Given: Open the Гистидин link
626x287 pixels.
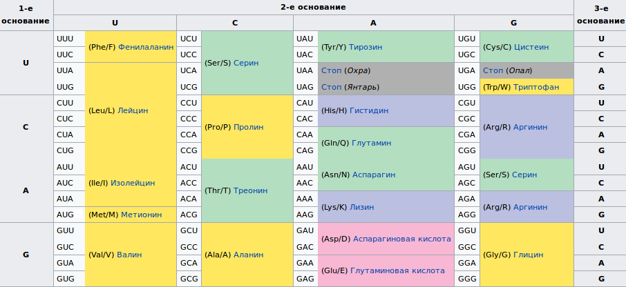Looking at the screenshot, I should tap(369, 110).
